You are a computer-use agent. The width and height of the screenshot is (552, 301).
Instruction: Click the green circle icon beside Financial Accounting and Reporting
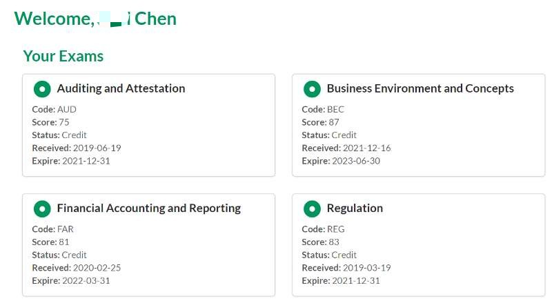pos(42,208)
